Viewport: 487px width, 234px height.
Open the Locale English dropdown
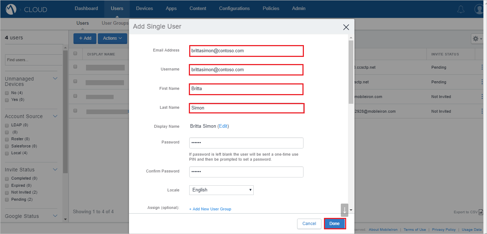[221, 190]
